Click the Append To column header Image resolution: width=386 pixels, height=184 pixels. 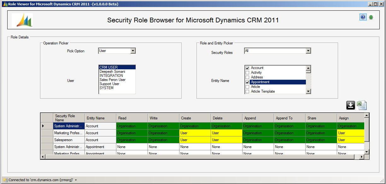(289, 118)
